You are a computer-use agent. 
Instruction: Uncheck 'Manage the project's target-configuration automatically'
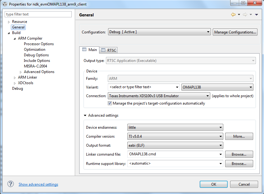click(110, 103)
